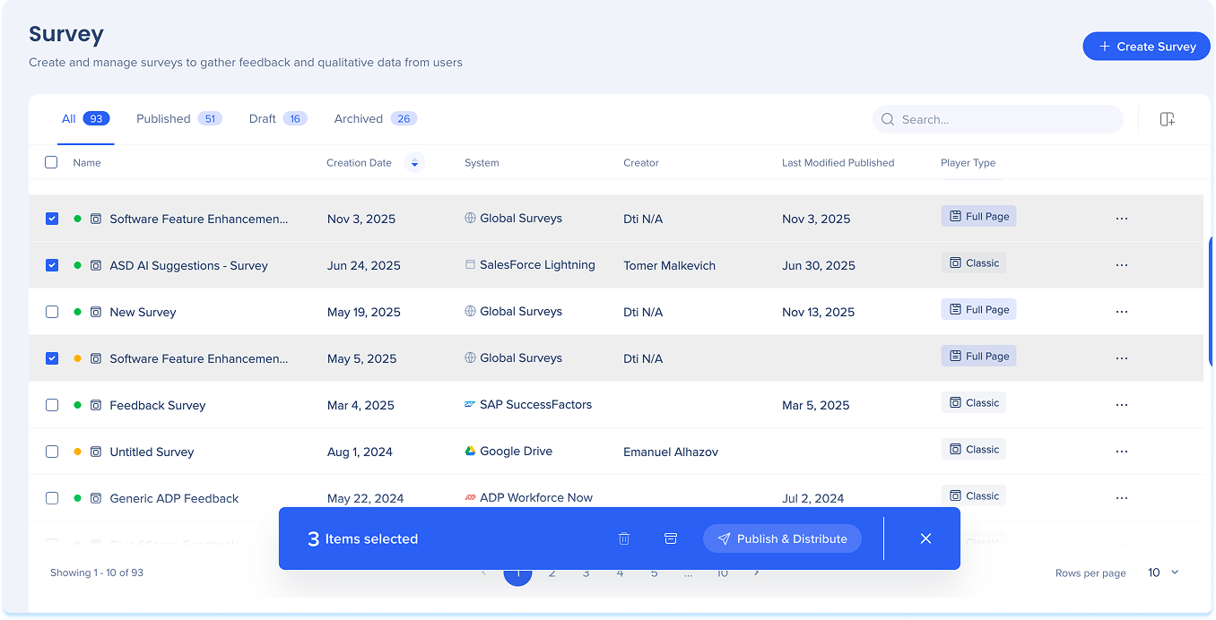Open three-dot menu for ASD AI Suggestions row
The width and height of the screenshot is (1216, 620).
tap(1121, 265)
